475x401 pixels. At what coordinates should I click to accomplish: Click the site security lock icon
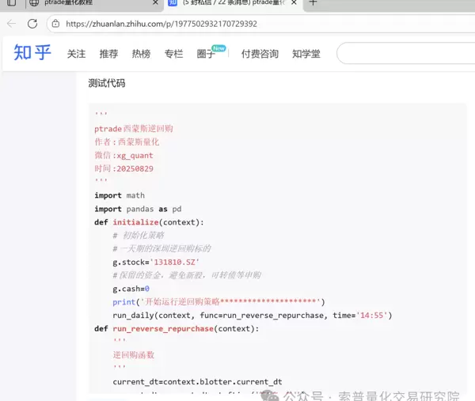[57, 24]
